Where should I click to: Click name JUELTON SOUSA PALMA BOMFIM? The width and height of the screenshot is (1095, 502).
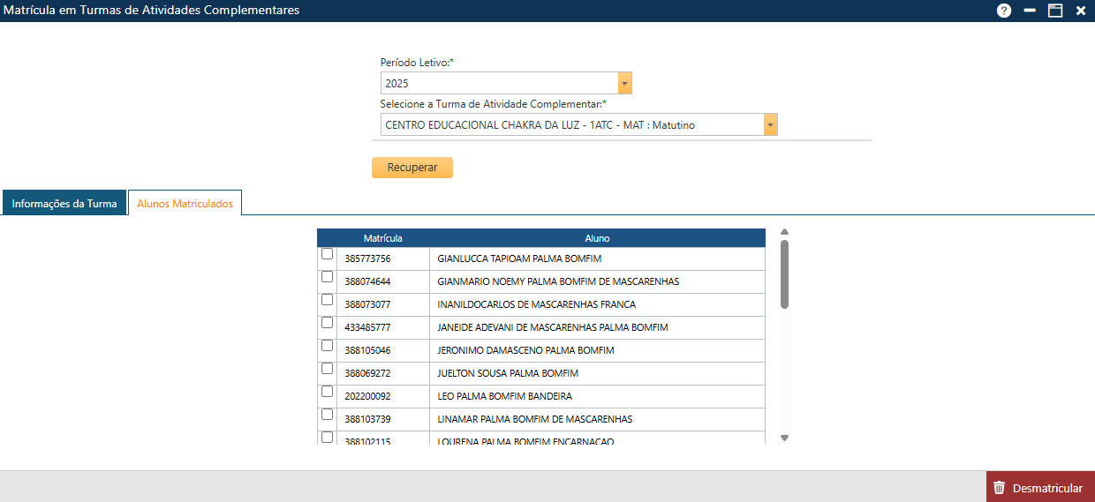pos(508,373)
